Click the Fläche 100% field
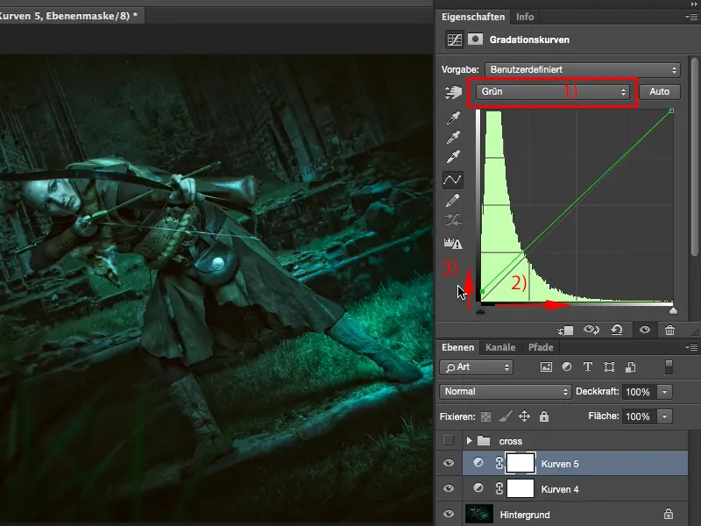Image resolution: width=701 pixels, height=526 pixels. click(639, 416)
